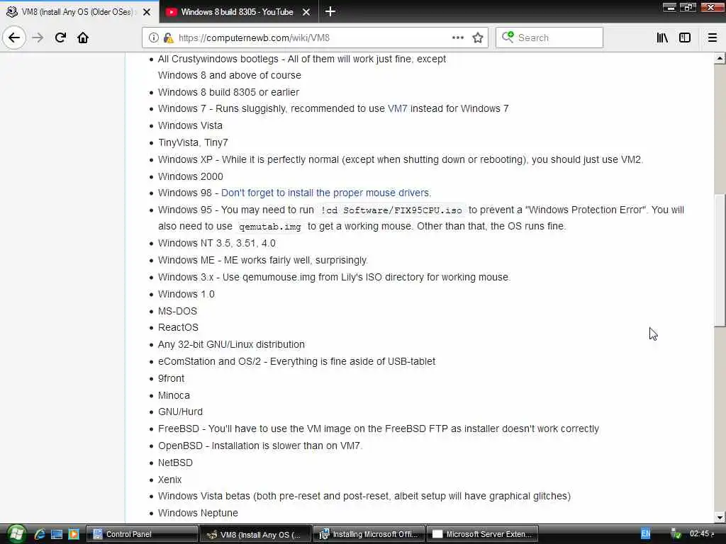This screenshot has height=544, width=726.
Task: Switch to VM8 Firefox taskbar button
Action: 255,534
